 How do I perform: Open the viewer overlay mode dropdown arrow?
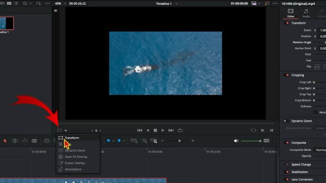tap(66, 130)
